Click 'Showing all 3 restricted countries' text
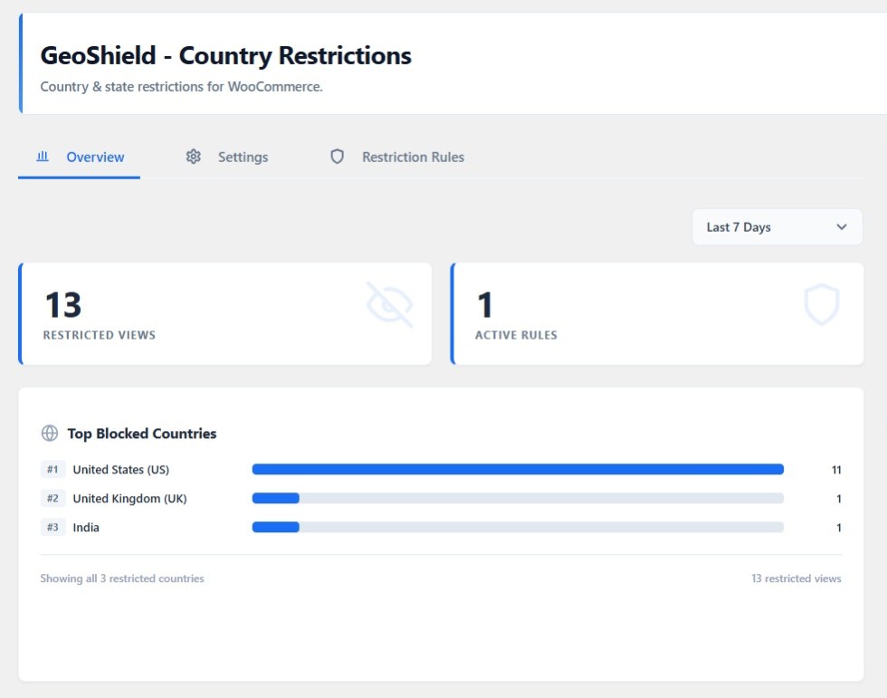This screenshot has width=887, height=698. (x=122, y=578)
